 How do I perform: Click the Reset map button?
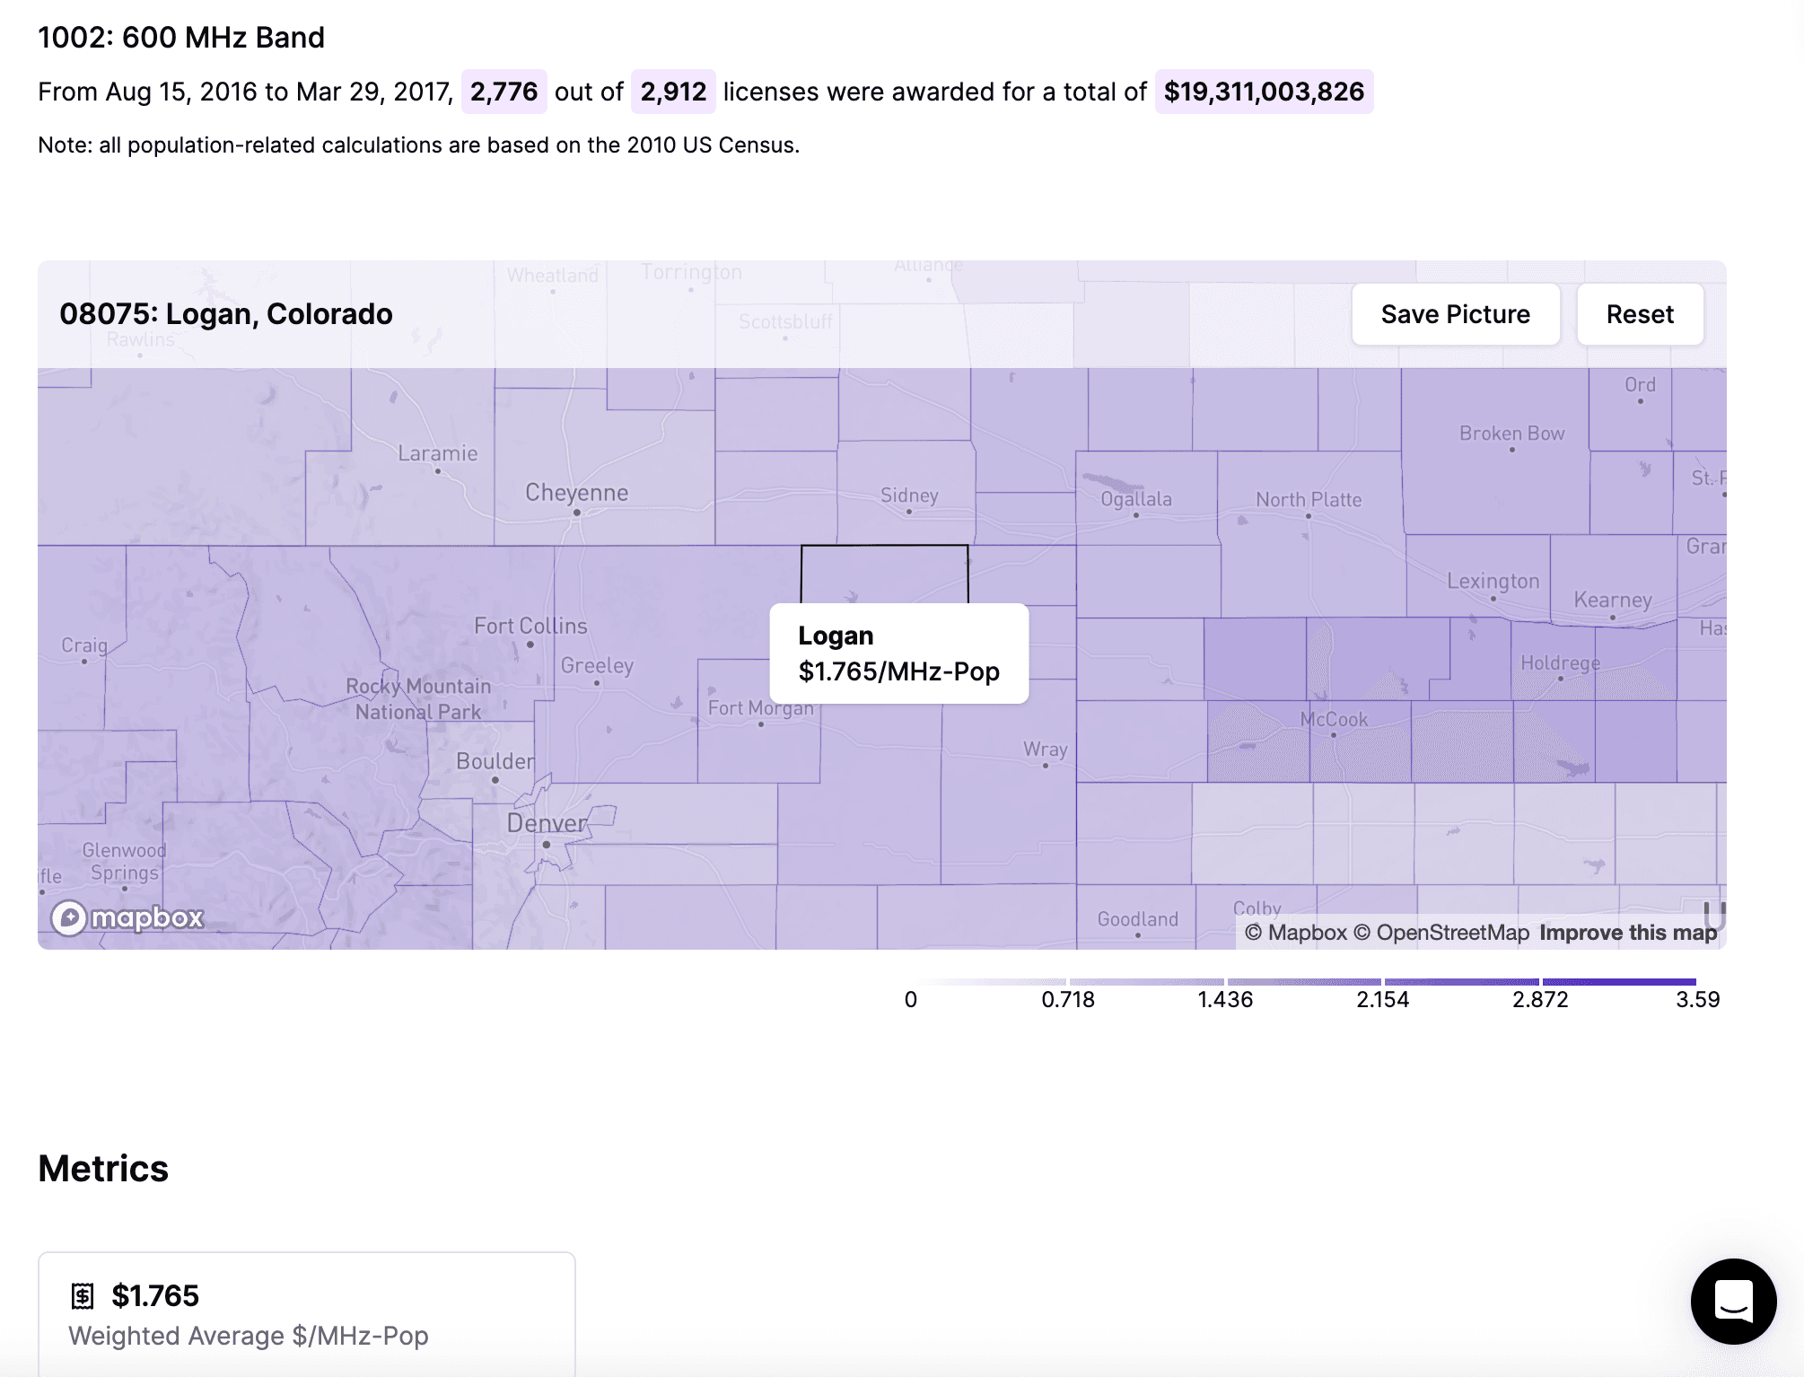(x=1640, y=314)
